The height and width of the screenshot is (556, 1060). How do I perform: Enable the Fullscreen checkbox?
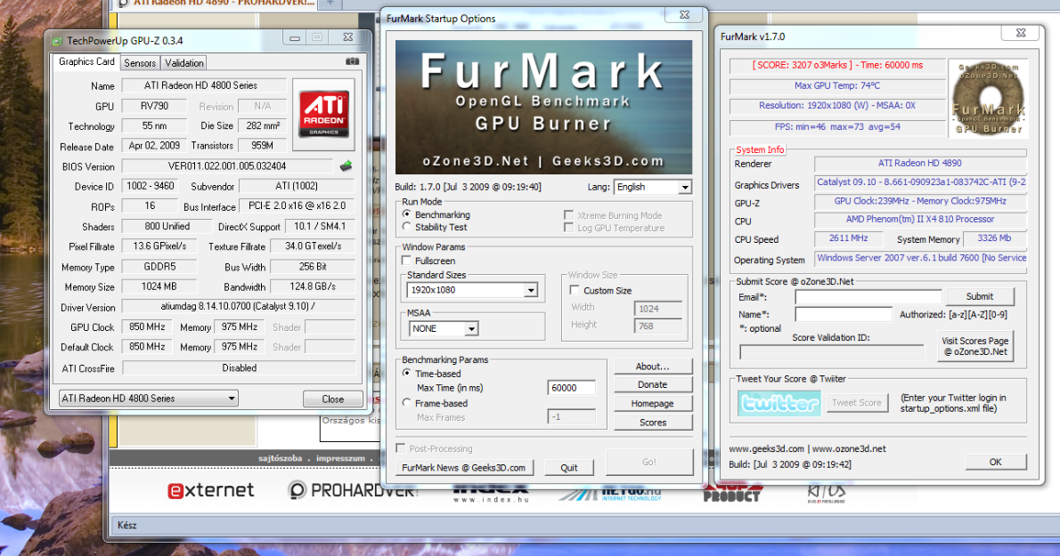[x=406, y=261]
